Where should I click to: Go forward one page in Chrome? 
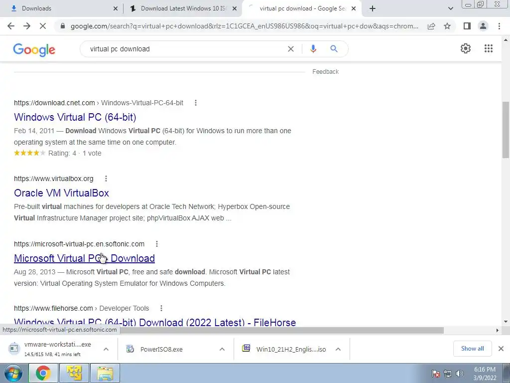pyautogui.click(x=27, y=26)
